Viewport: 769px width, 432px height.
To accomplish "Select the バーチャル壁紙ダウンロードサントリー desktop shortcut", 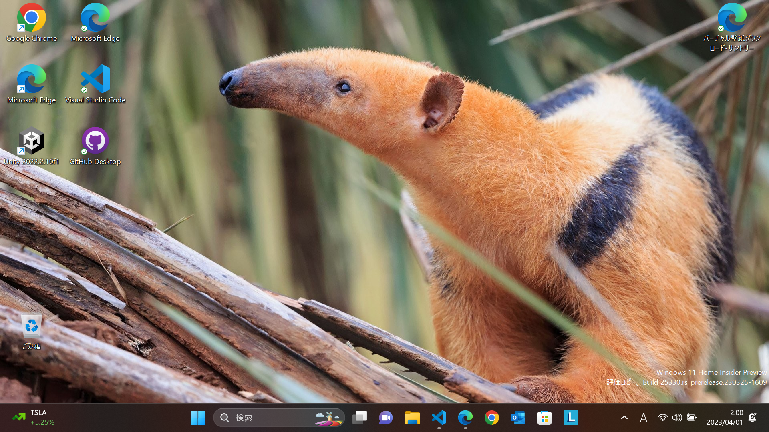I will (x=732, y=28).
